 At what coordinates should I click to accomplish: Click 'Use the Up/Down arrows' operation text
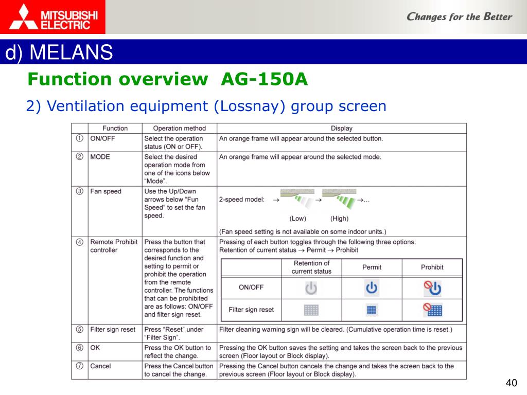174,204
